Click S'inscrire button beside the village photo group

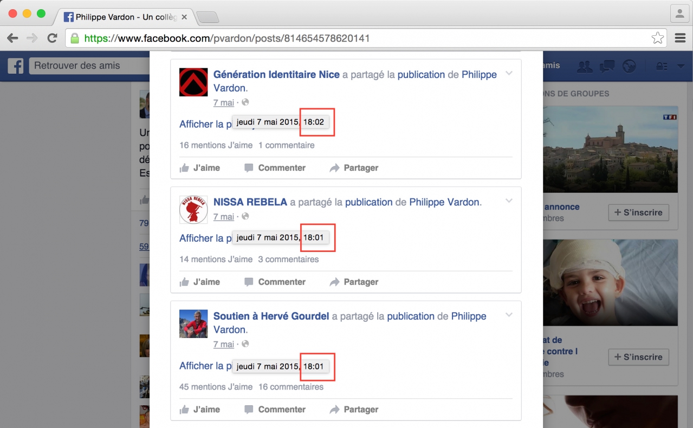tap(638, 212)
